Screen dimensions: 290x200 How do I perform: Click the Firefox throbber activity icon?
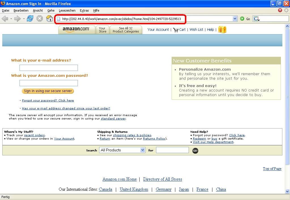pyautogui.click(x=286, y=10)
